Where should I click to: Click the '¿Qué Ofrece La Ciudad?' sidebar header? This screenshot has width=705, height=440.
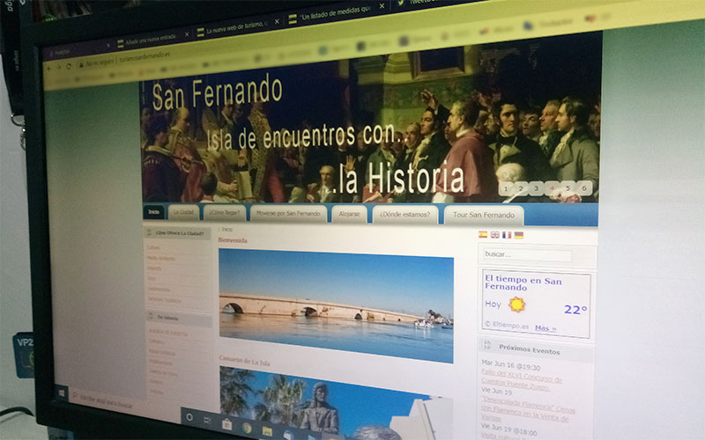click(x=179, y=233)
